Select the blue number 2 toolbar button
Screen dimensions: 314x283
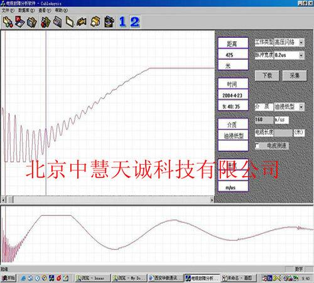pyautogui.click(x=135, y=22)
